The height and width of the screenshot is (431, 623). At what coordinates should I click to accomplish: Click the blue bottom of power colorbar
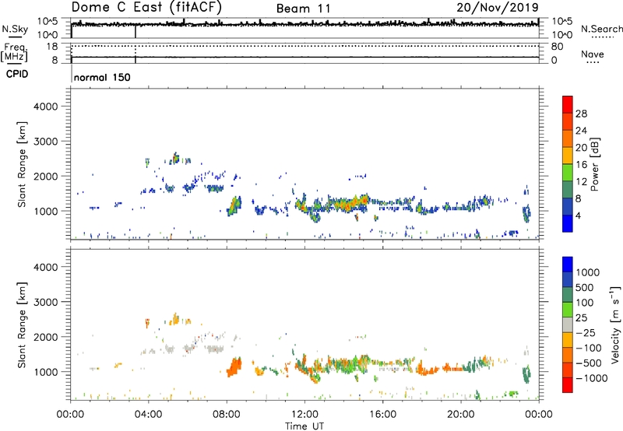point(568,223)
